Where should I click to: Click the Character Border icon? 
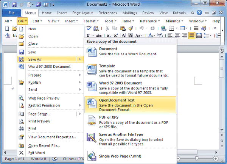(123, 36)
